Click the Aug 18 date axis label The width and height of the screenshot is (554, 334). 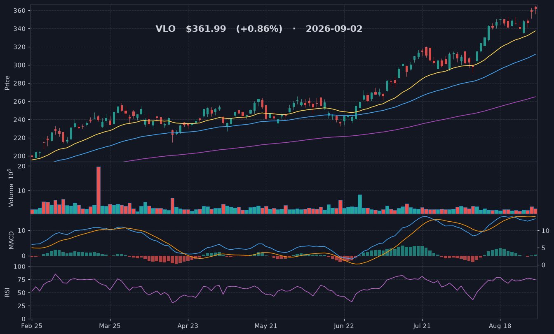(x=500, y=326)
